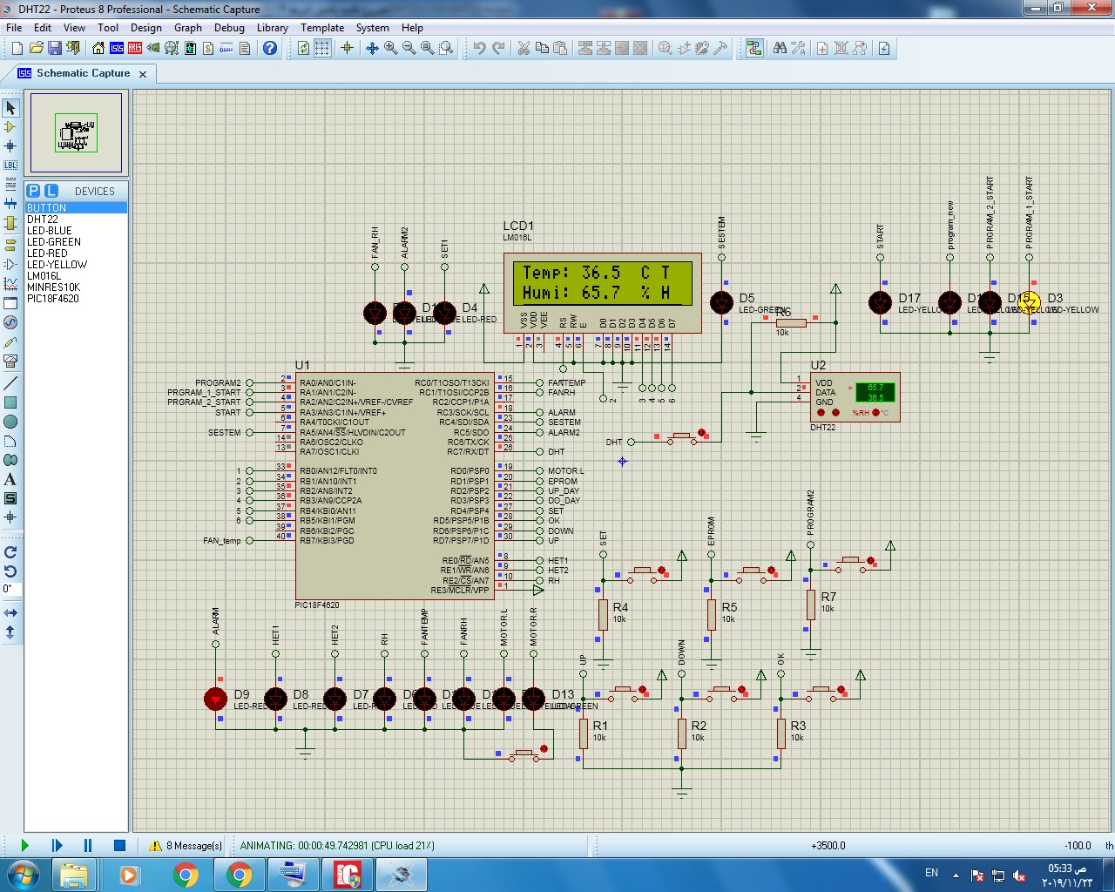
Task: Click the Cut scissors icon
Action: 524,48
